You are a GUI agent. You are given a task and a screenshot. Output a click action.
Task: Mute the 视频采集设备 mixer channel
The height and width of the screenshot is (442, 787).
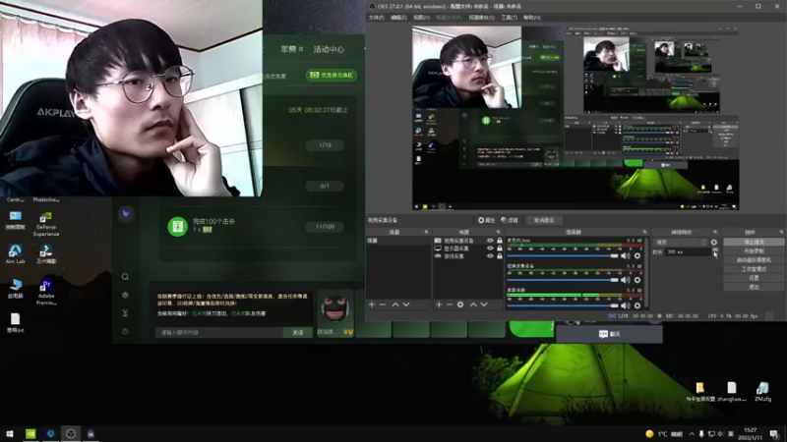coord(626,280)
